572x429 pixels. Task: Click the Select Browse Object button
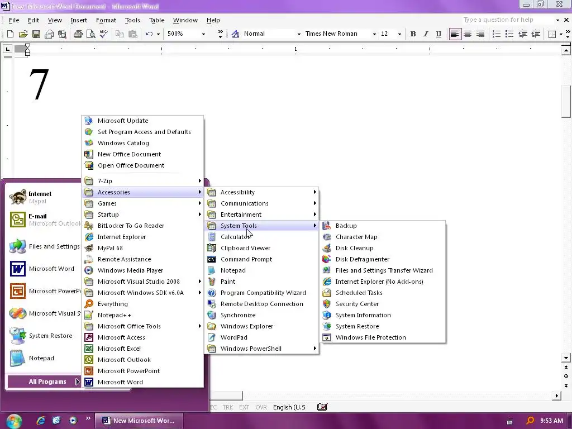pyautogui.click(x=566, y=376)
